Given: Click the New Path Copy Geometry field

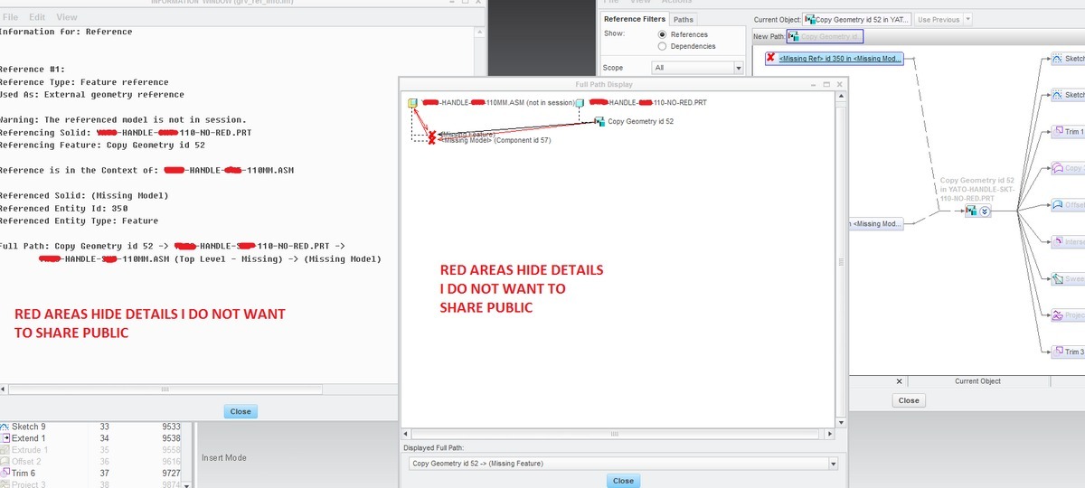Looking at the screenshot, I should (825, 36).
